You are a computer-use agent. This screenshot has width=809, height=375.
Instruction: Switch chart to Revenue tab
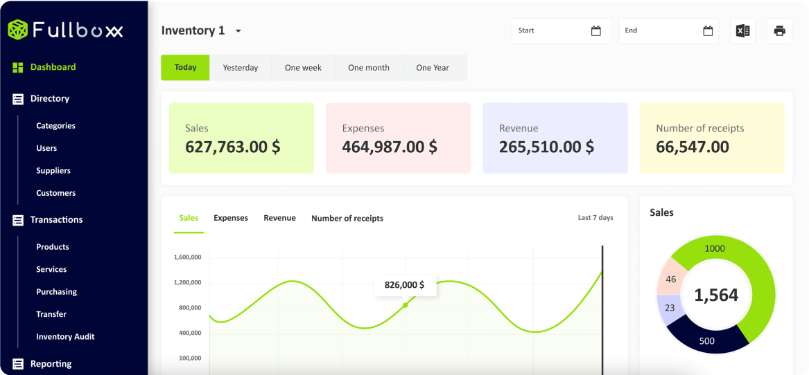pos(279,218)
